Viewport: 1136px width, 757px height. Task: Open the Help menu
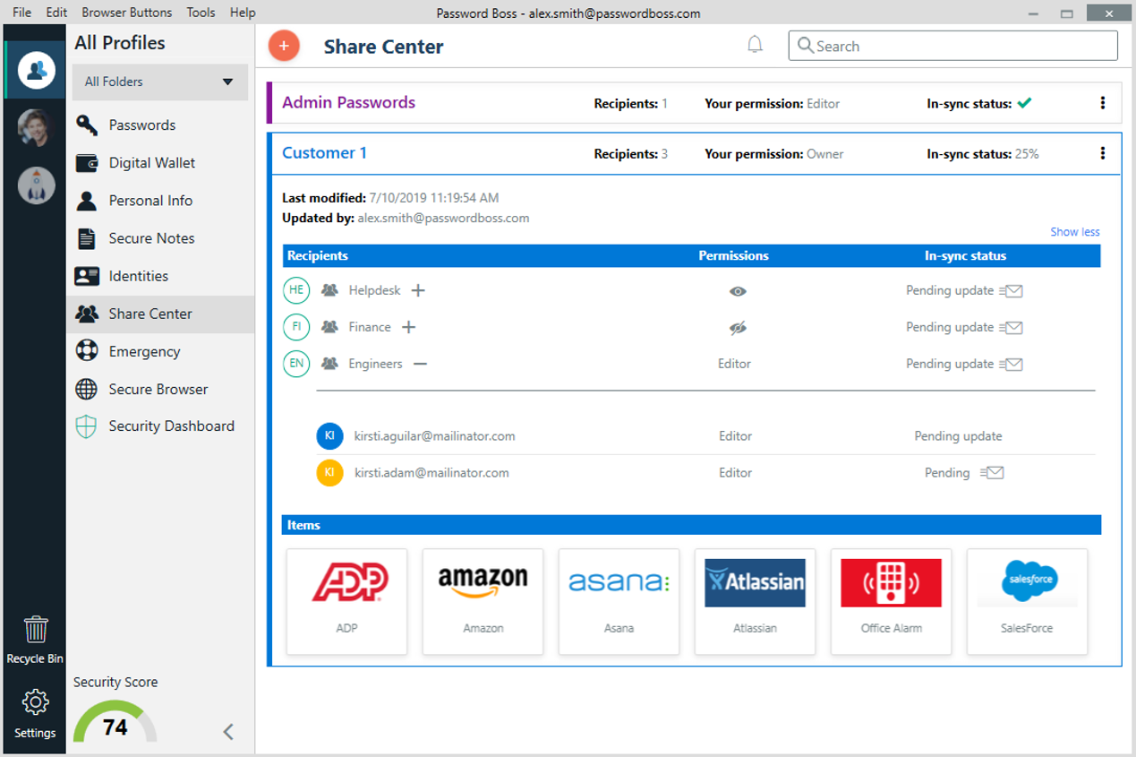pyautogui.click(x=243, y=13)
